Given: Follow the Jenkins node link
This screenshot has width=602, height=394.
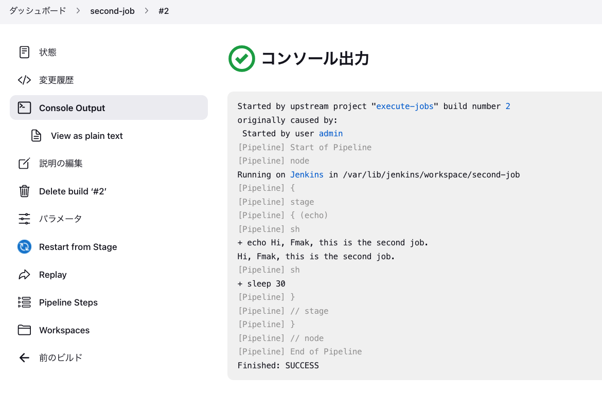Looking at the screenshot, I should [x=307, y=175].
